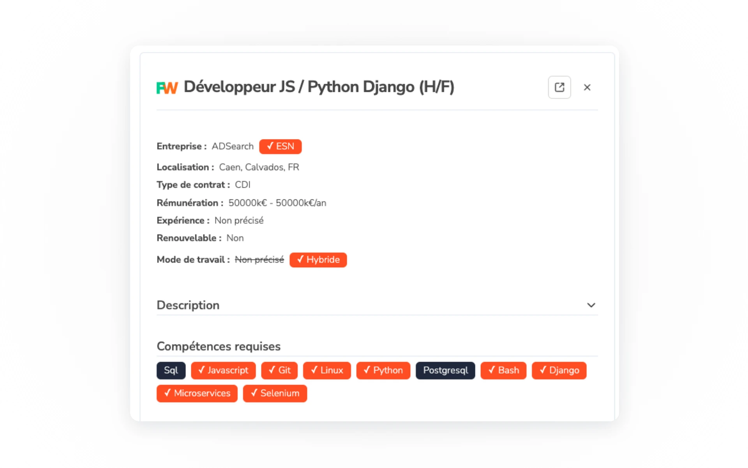Open job offer in external link icon
The image size is (748, 468).
point(559,87)
